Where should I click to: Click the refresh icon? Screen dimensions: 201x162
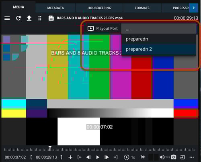pyautogui.click(x=18, y=18)
